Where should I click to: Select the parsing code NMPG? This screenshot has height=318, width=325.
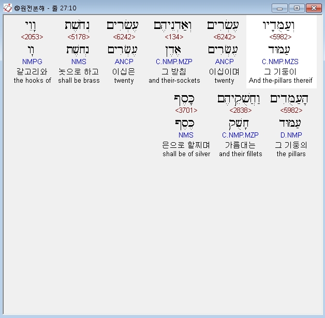(32, 62)
